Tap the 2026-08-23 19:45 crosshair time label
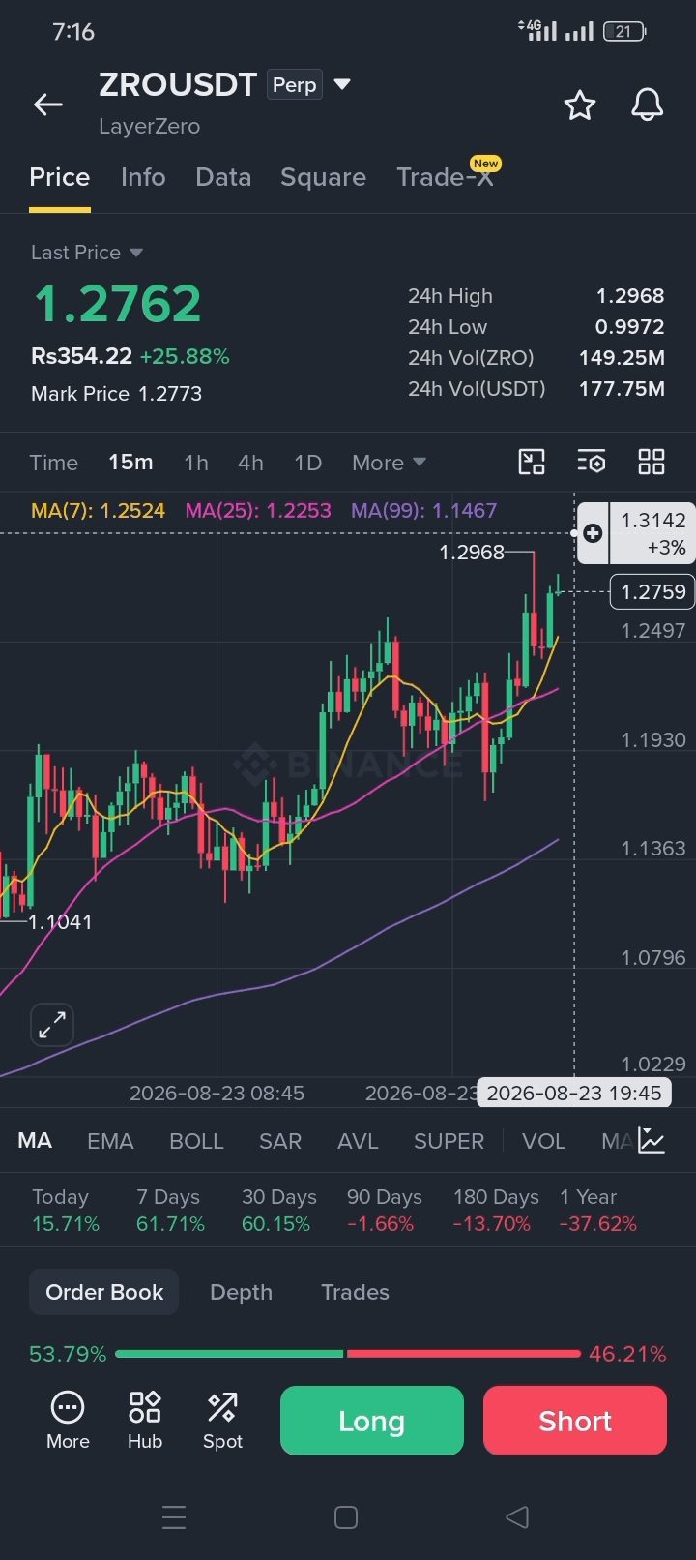 click(574, 1093)
